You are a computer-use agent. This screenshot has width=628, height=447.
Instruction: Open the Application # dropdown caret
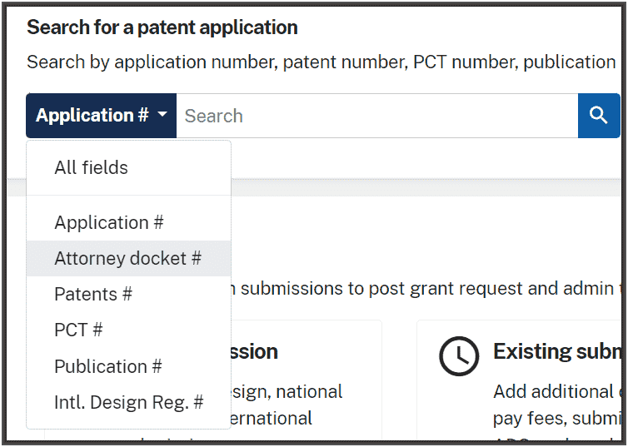pos(162,114)
